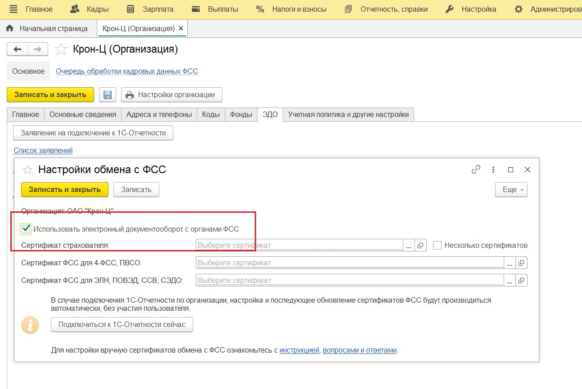Screen dimensions: 582x389
Task: Open Настройки организации print button
Action: [171, 95]
